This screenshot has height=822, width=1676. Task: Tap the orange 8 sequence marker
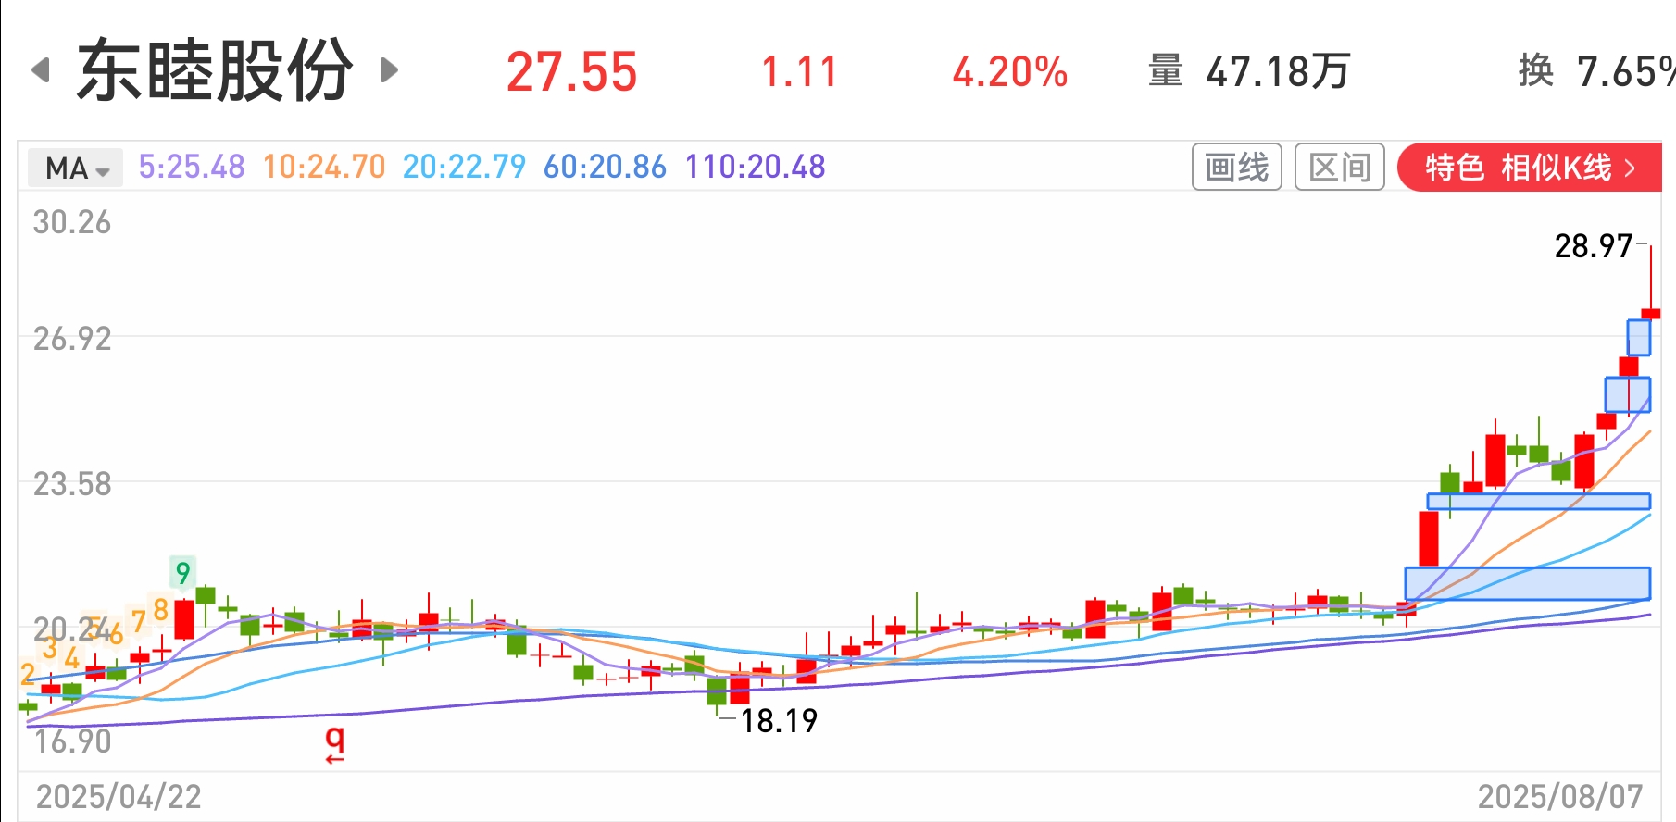click(x=160, y=610)
